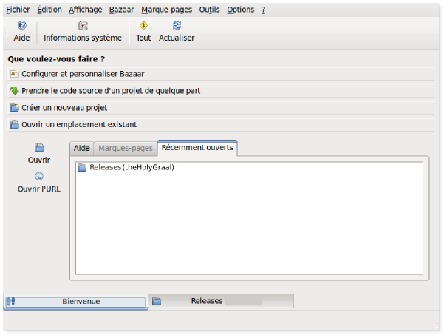
Task: Click the icon beside Ouvrir un emplacement existant
Action: 14,124
